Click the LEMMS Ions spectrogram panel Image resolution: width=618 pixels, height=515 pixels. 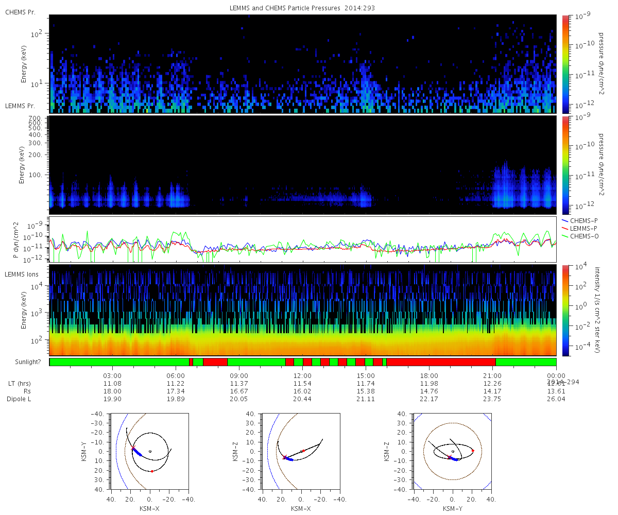click(x=303, y=311)
